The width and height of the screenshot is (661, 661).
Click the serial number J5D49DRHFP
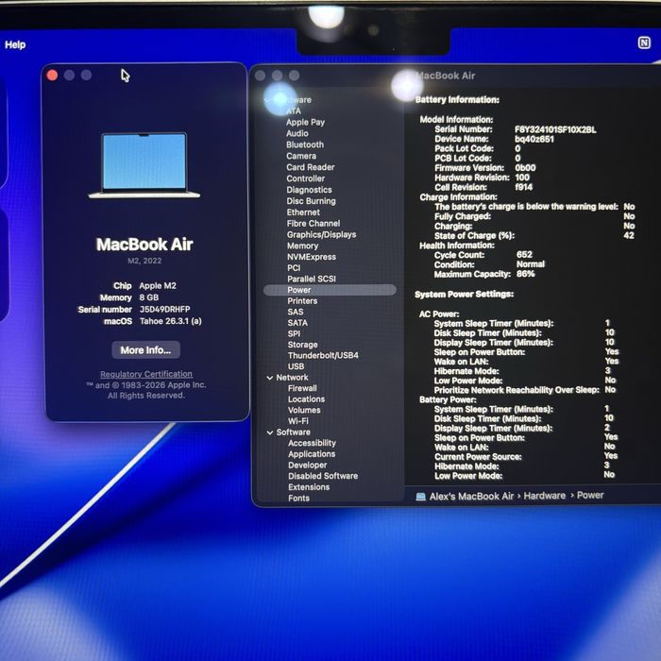165,310
